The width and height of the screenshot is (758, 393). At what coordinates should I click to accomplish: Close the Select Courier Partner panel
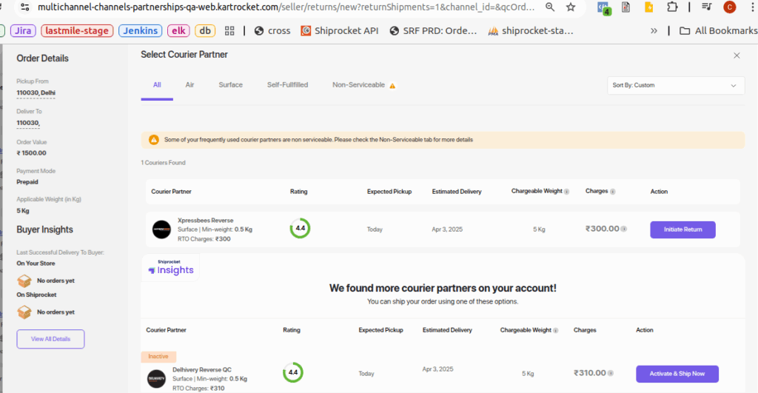pyautogui.click(x=737, y=56)
